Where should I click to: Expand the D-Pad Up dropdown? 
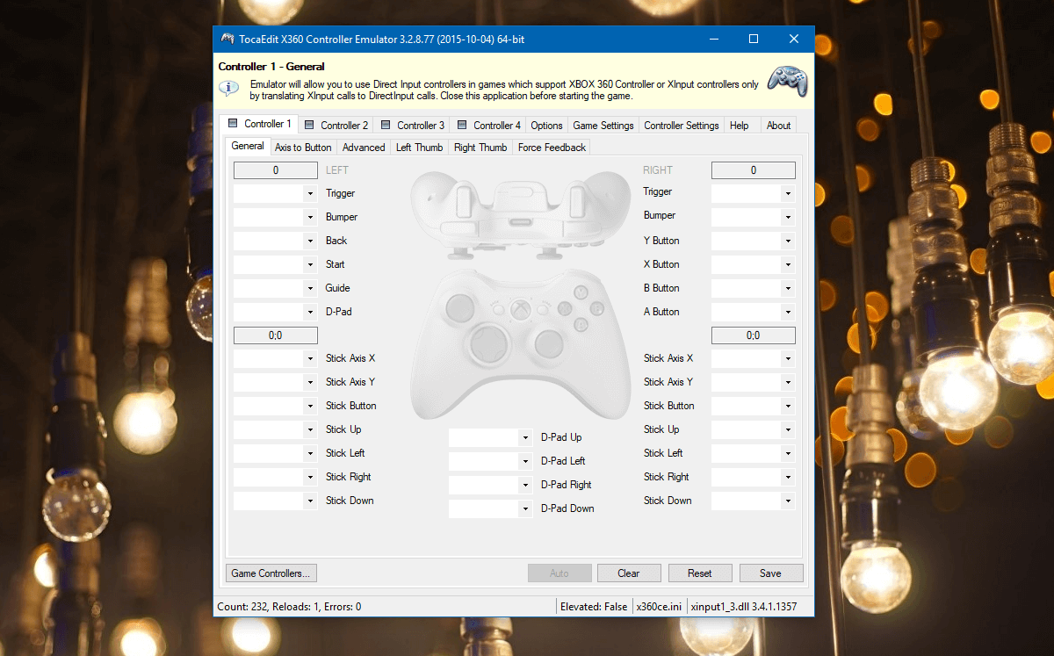(525, 437)
